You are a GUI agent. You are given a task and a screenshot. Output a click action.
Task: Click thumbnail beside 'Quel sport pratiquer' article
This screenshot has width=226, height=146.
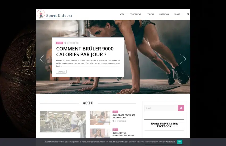pos(100,118)
